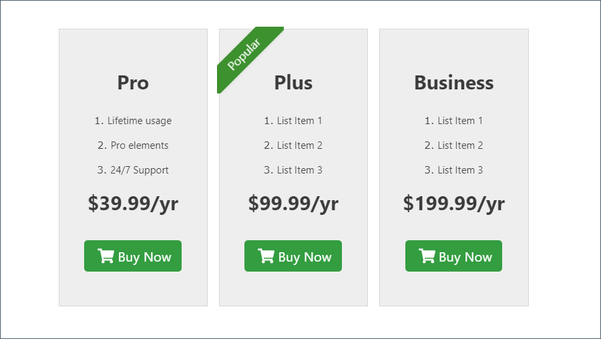
Task: Select List Item 2 in Business card
Action: point(460,145)
